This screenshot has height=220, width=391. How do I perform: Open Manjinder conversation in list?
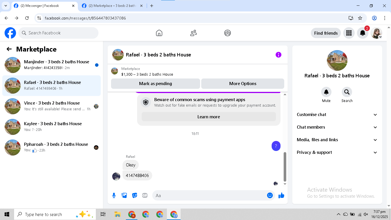click(52, 65)
